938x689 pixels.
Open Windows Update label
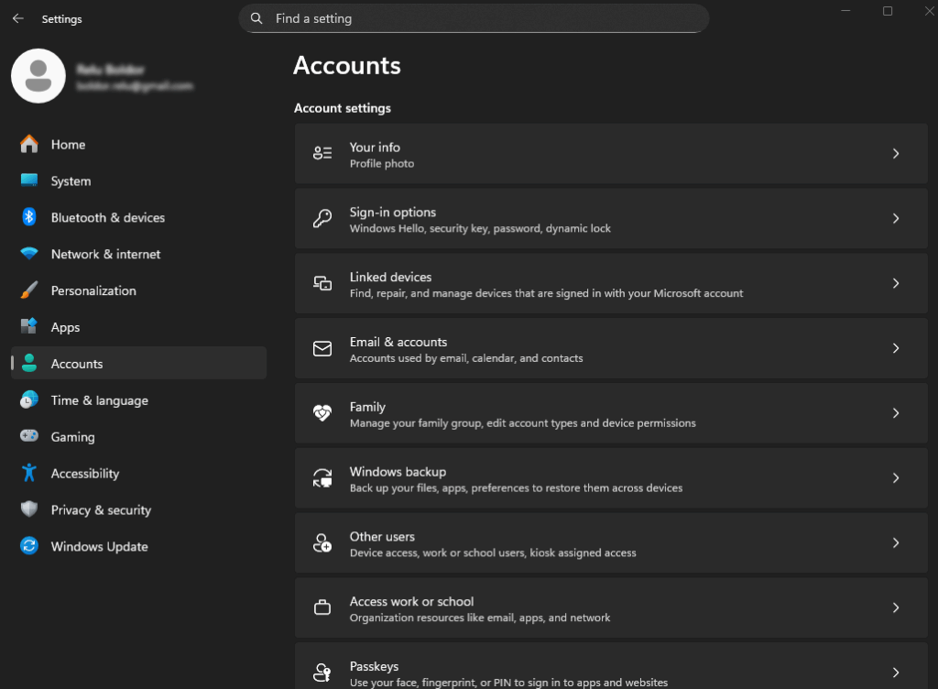[x=99, y=547]
